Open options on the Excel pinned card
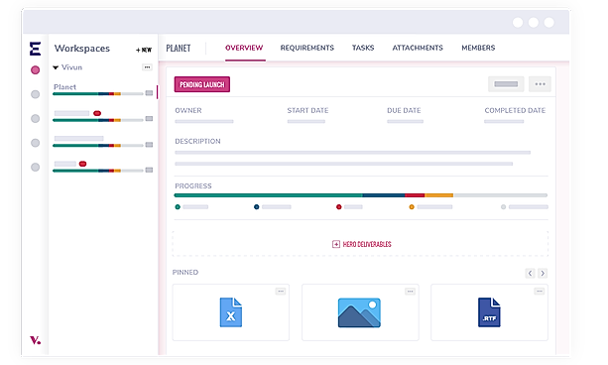The height and width of the screenshot is (365, 608). point(281,291)
